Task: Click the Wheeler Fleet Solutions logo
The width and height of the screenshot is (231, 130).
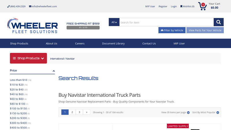Action: (32, 26)
